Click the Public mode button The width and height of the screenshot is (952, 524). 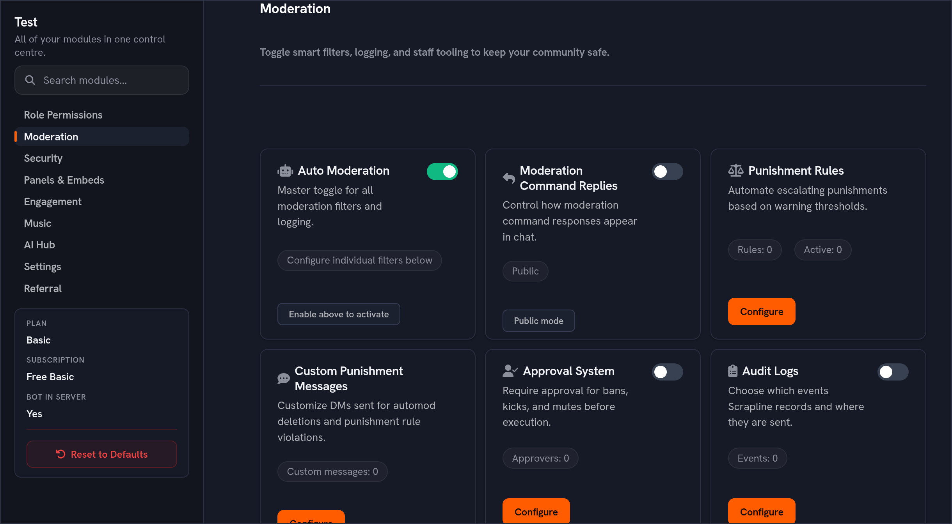[x=538, y=321]
